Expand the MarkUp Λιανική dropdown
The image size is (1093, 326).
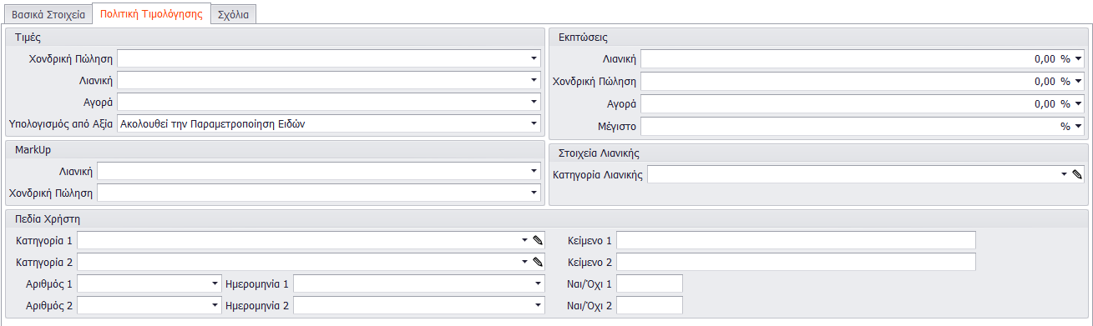(534, 171)
